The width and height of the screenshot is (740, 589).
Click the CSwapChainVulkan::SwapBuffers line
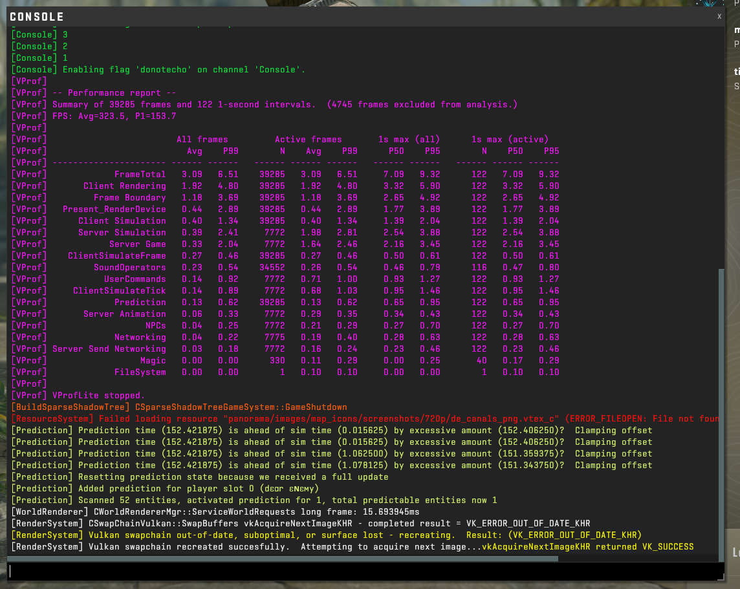coord(301,524)
